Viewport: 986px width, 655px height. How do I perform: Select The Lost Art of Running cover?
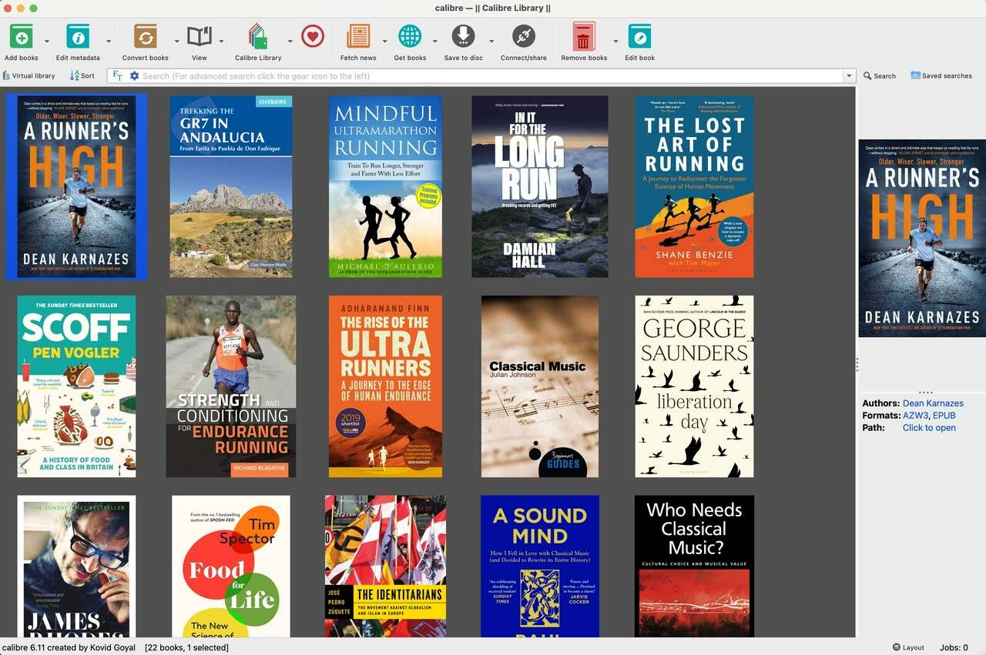[x=694, y=186]
